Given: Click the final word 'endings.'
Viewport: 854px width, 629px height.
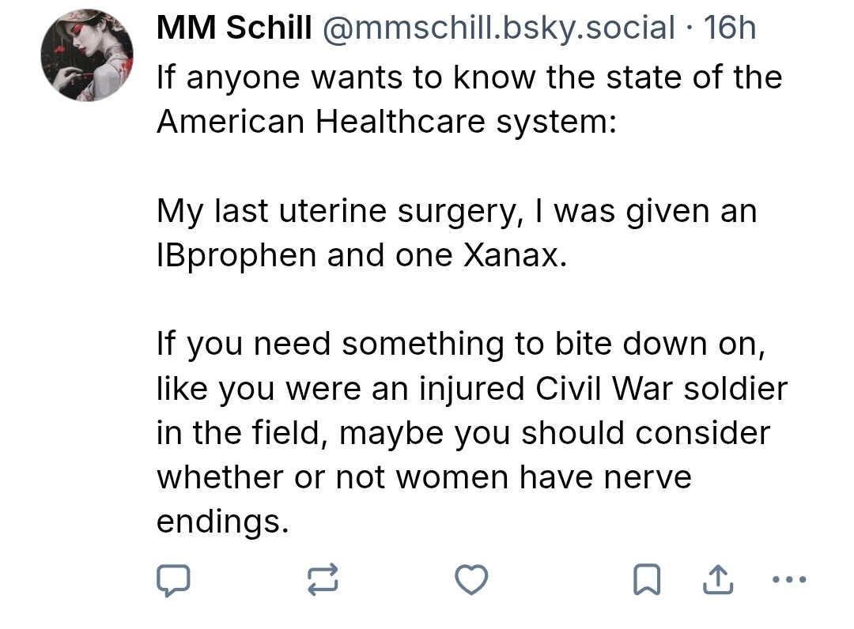Looking at the screenshot, I should (223, 522).
